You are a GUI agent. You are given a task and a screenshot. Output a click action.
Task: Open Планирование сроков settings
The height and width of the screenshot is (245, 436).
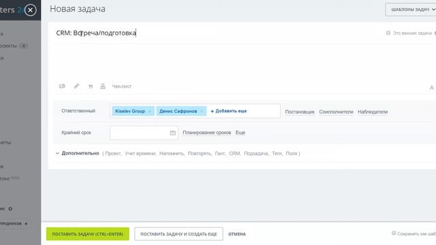(206, 133)
